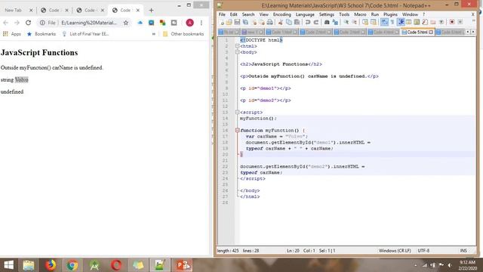Image resolution: width=483 pixels, height=272 pixels.
Task: Open the Encoding menu in Notepad++
Action: [x=281, y=14]
